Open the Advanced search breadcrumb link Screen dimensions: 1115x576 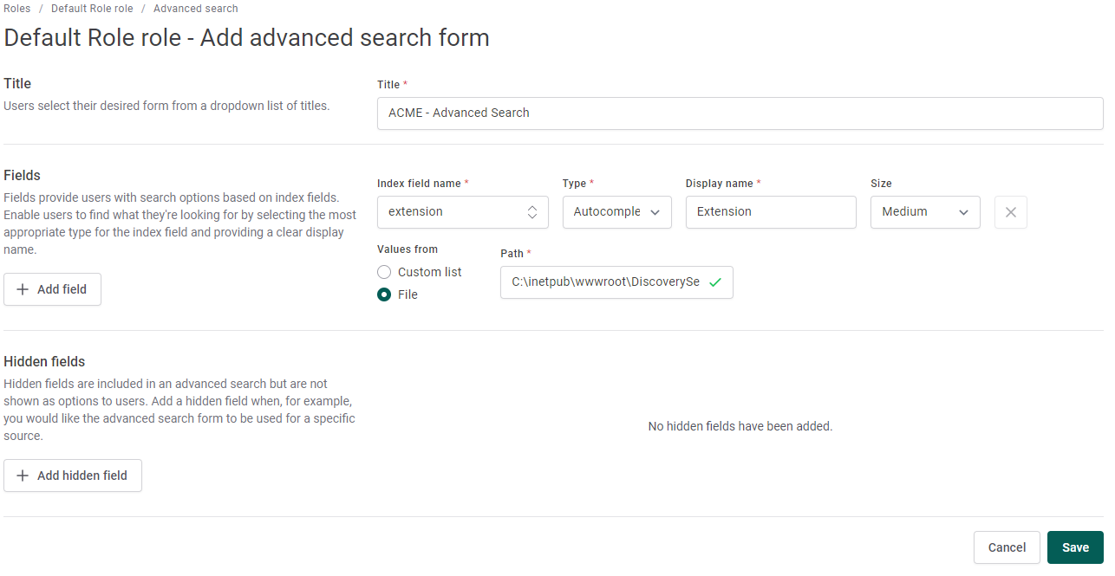pos(195,9)
